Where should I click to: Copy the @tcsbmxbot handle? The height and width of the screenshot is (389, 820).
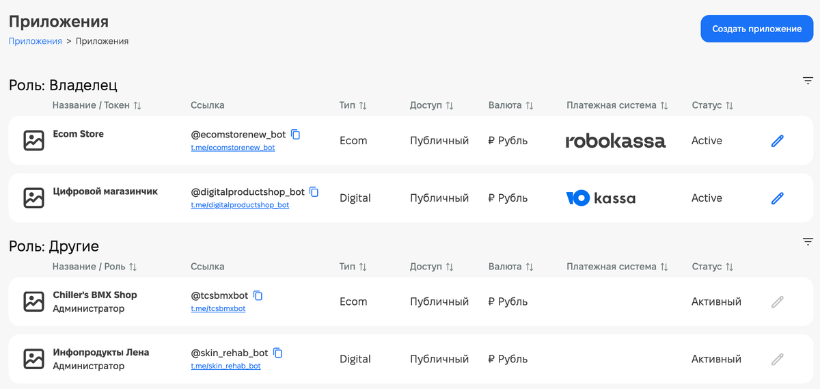pos(258,296)
